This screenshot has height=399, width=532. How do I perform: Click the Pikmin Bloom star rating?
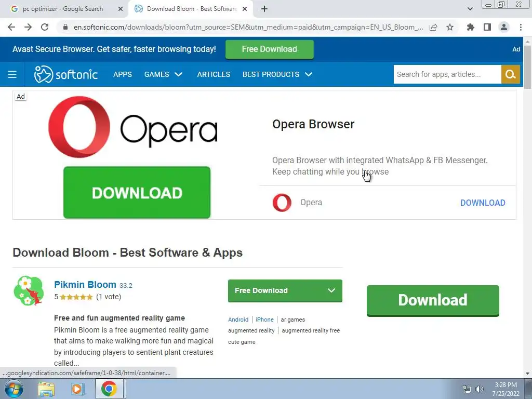76,297
